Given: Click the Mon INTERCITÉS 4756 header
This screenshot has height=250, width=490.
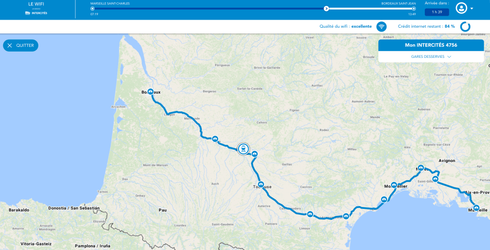Looking at the screenshot, I should [x=431, y=45].
